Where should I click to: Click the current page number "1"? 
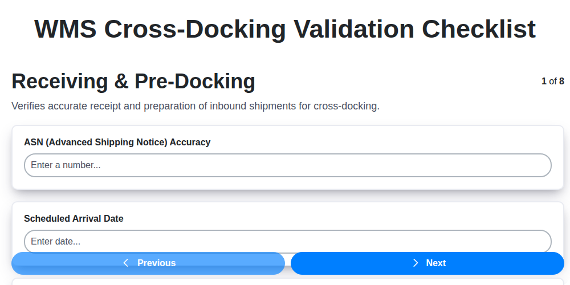coord(544,82)
